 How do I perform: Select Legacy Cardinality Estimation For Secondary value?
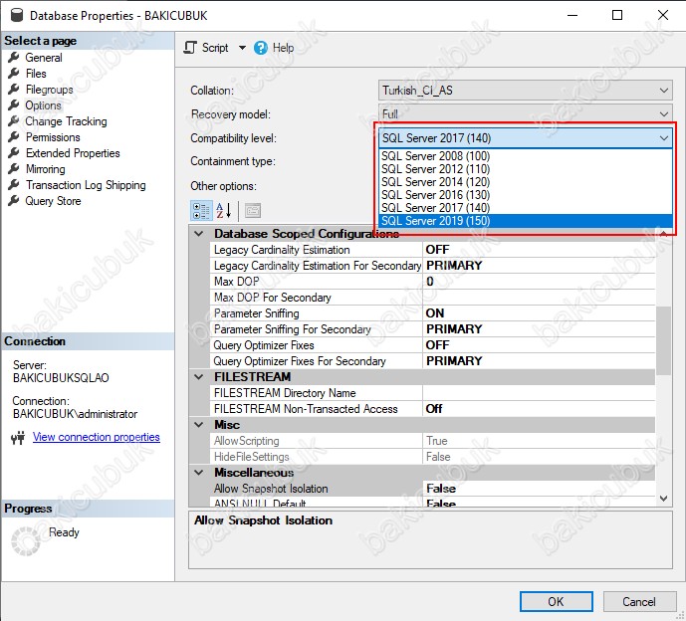(x=539, y=266)
